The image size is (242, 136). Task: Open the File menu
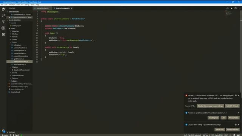2,5
